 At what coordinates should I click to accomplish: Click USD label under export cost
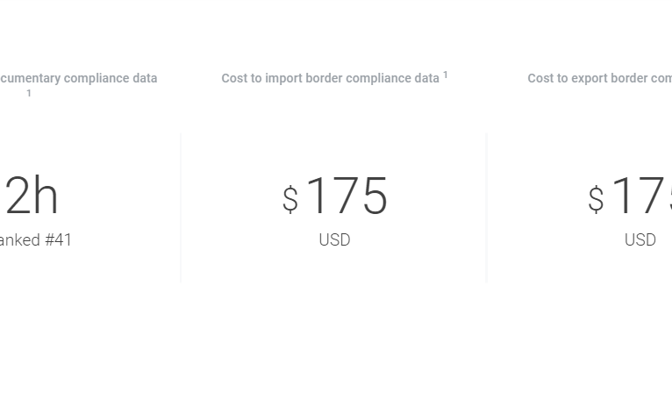coord(640,240)
